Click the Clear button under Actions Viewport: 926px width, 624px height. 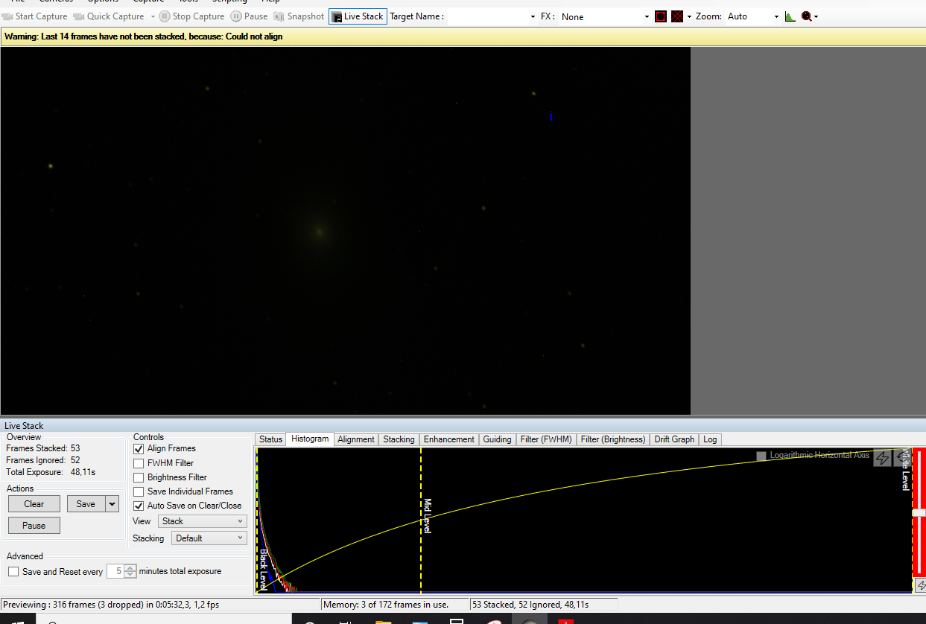pyautogui.click(x=34, y=504)
